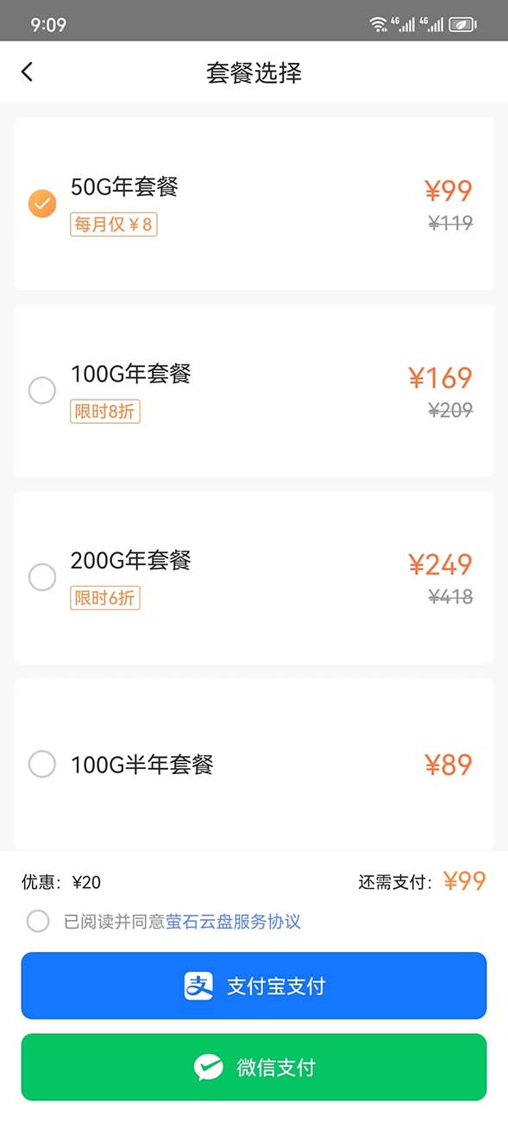Tap the ¥89 price of half-year plan
Screen dimensions: 508x1122
(448, 765)
